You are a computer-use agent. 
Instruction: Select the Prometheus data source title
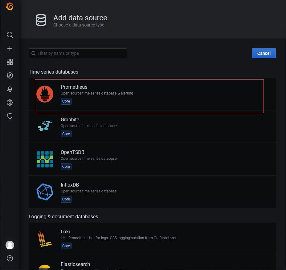(74, 87)
